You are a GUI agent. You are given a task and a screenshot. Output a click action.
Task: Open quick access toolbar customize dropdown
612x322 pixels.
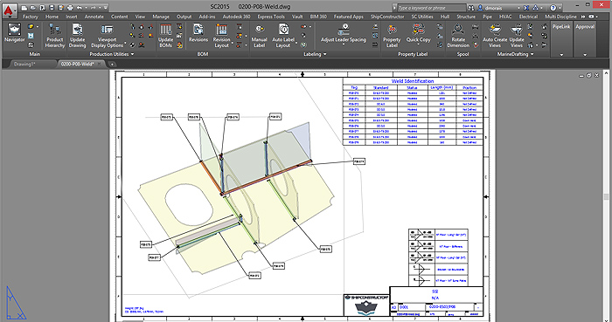(106, 7)
